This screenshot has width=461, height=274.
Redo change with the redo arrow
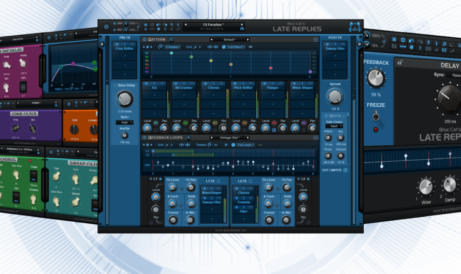(x=165, y=25)
